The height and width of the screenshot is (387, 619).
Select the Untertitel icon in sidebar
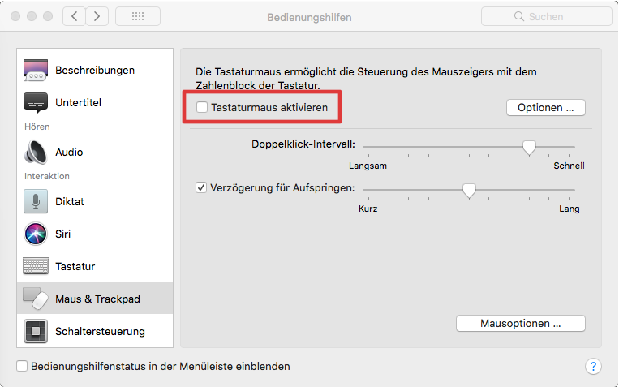[x=36, y=103]
